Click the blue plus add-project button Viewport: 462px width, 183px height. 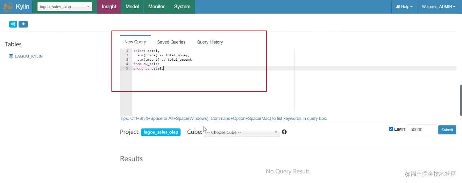tap(23, 24)
